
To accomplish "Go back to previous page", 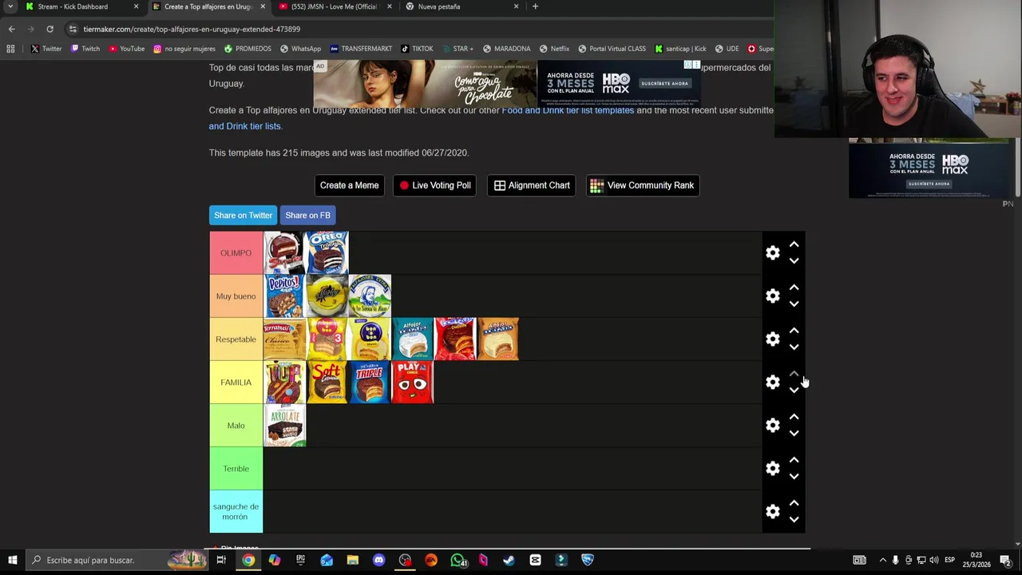I will tap(11, 29).
